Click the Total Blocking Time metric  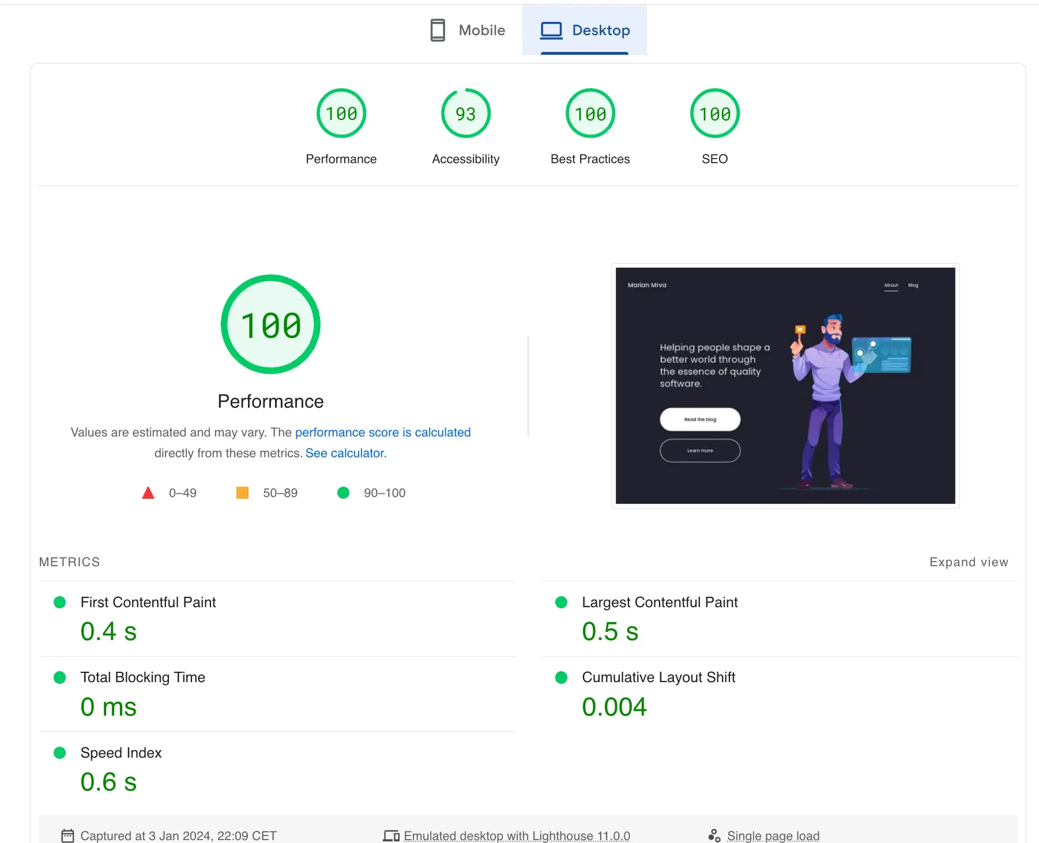[x=142, y=678]
